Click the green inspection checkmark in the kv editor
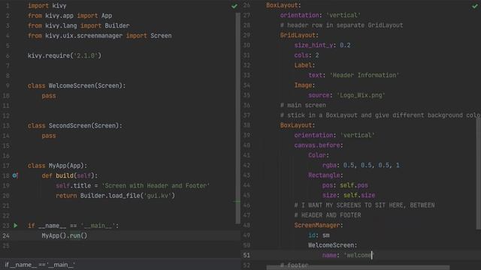 point(474,6)
